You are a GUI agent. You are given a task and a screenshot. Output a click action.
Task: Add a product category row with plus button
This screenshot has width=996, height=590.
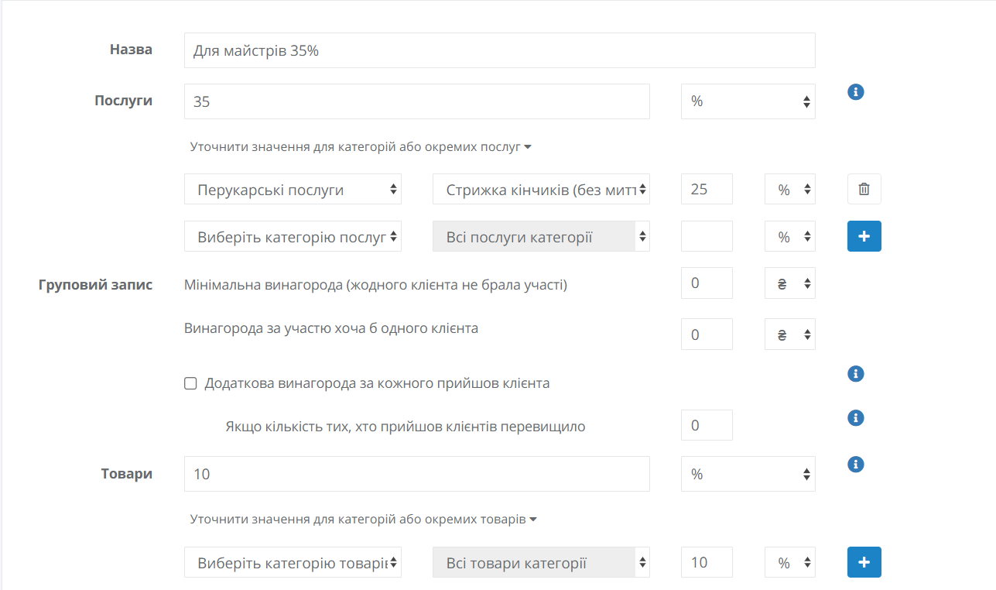864,563
